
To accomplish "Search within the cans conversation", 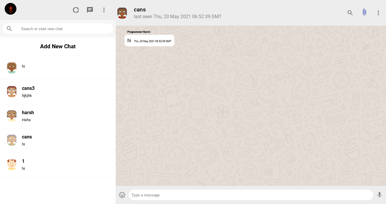I will point(350,13).
